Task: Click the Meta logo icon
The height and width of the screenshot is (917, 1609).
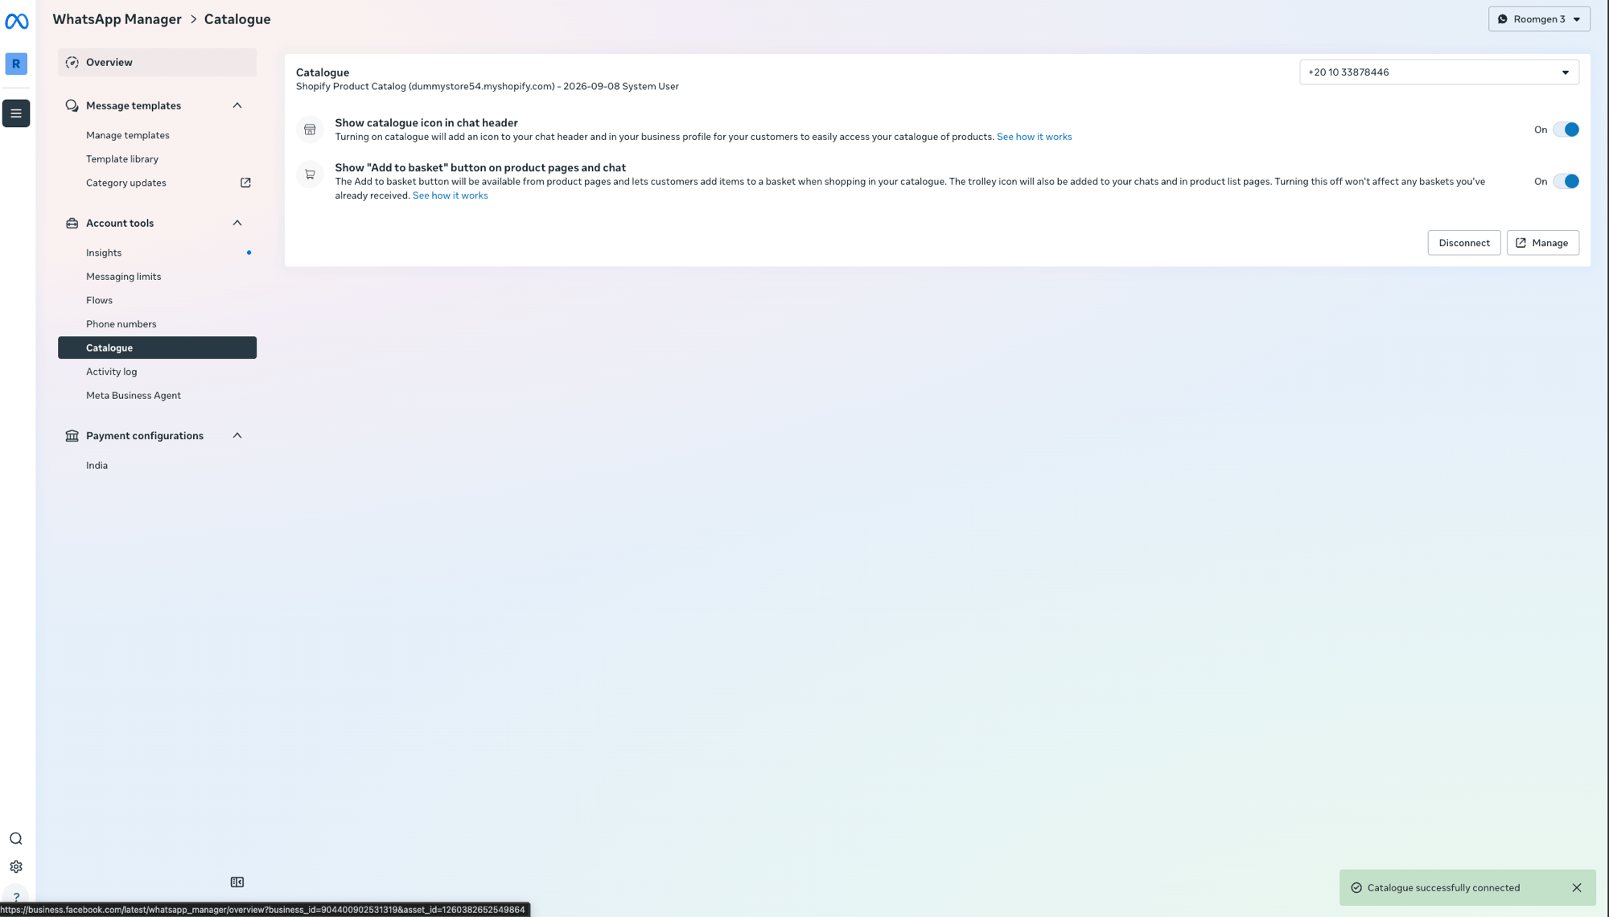Action: [16, 21]
